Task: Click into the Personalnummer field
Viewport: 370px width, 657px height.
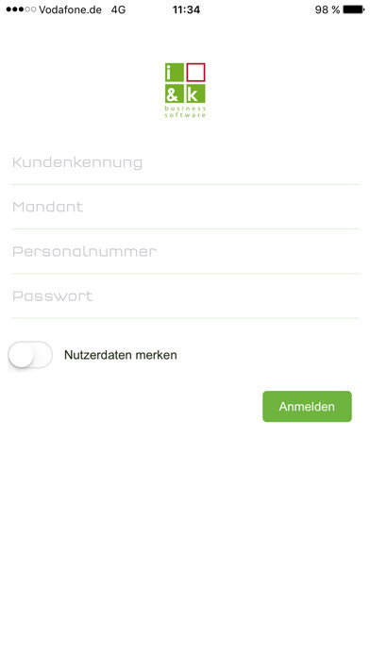Action: (x=186, y=251)
